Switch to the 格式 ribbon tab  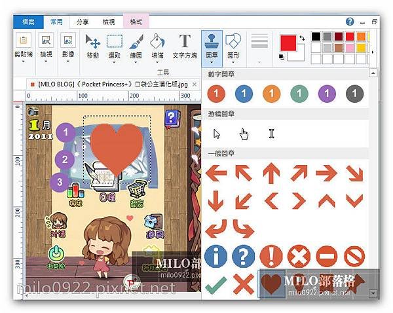(x=136, y=22)
